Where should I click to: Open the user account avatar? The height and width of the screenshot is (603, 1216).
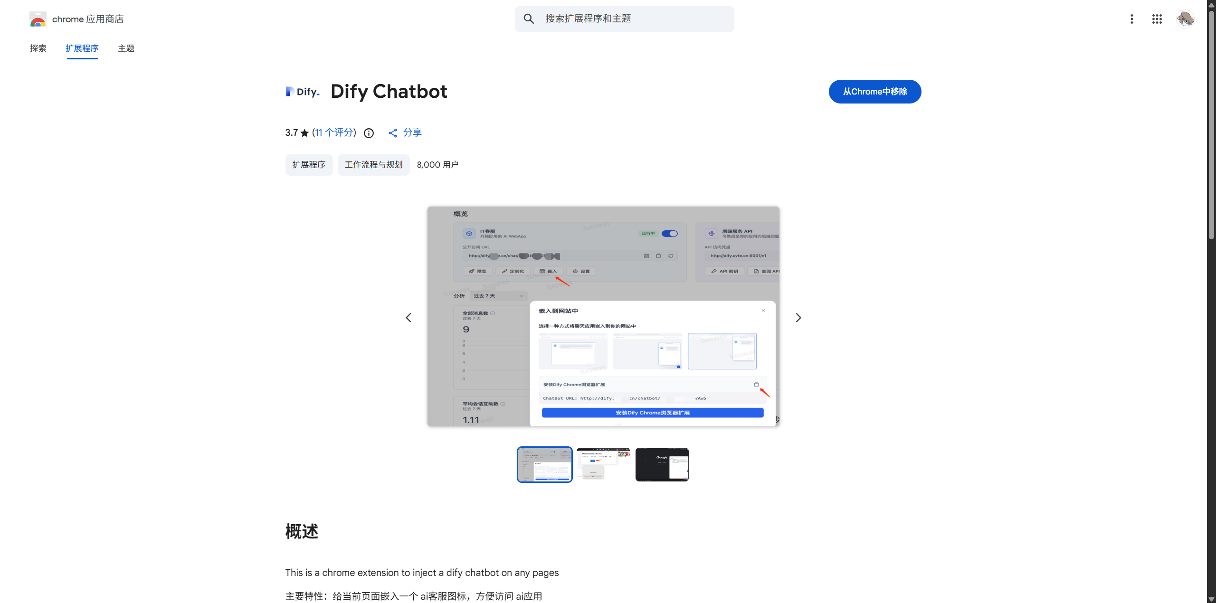coord(1185,19)
